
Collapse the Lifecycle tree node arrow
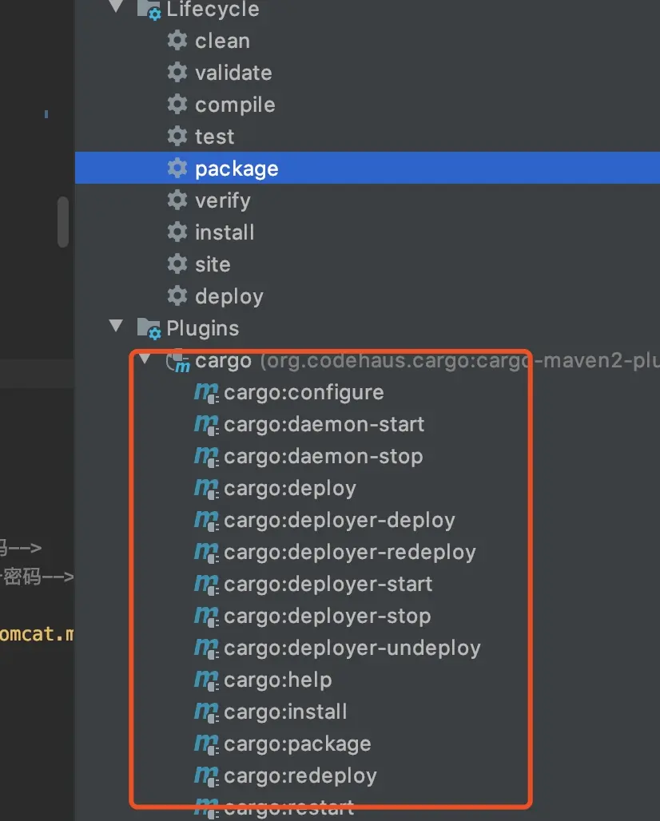[x=116, y=6]
